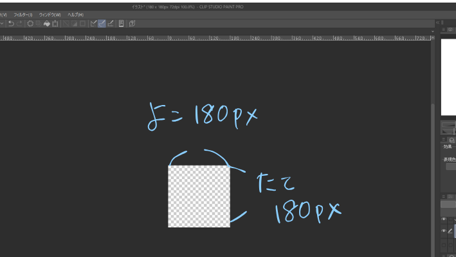456x257 pixels.
Task: Toggle Snap to Grid icon
Action: pyautogui.click(x=110, y=24)
